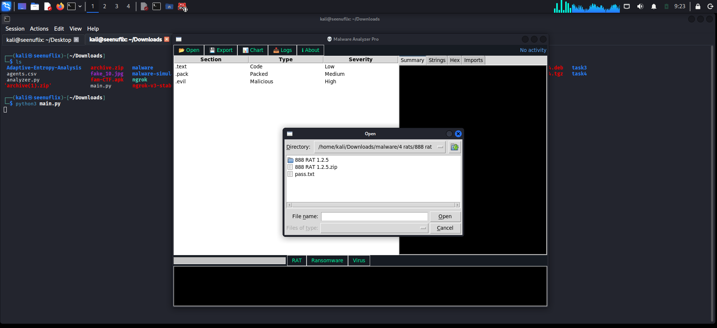Screen dimensions: 717x328
Task: Switch to the Hex tab
Action: (x=455, y=60)
